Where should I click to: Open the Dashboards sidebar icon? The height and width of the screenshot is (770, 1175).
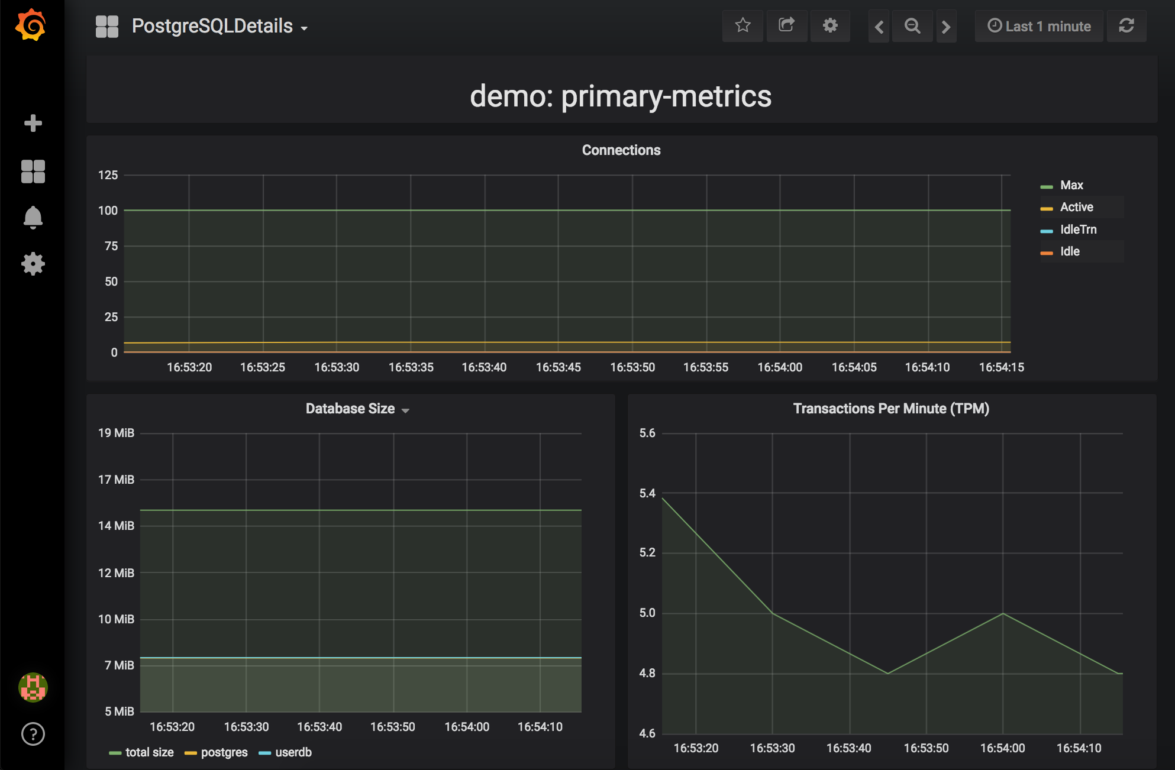click(33, 170)
